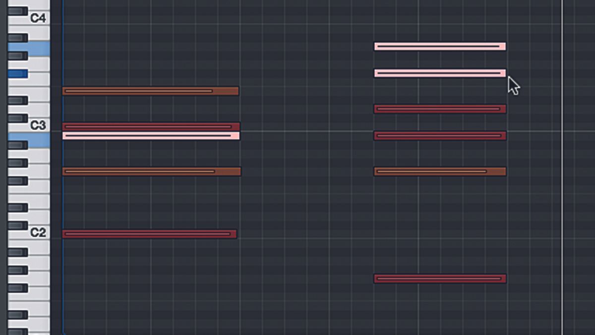
Task: Select the lower pink note in the right chord
Action: coord(439,73)
